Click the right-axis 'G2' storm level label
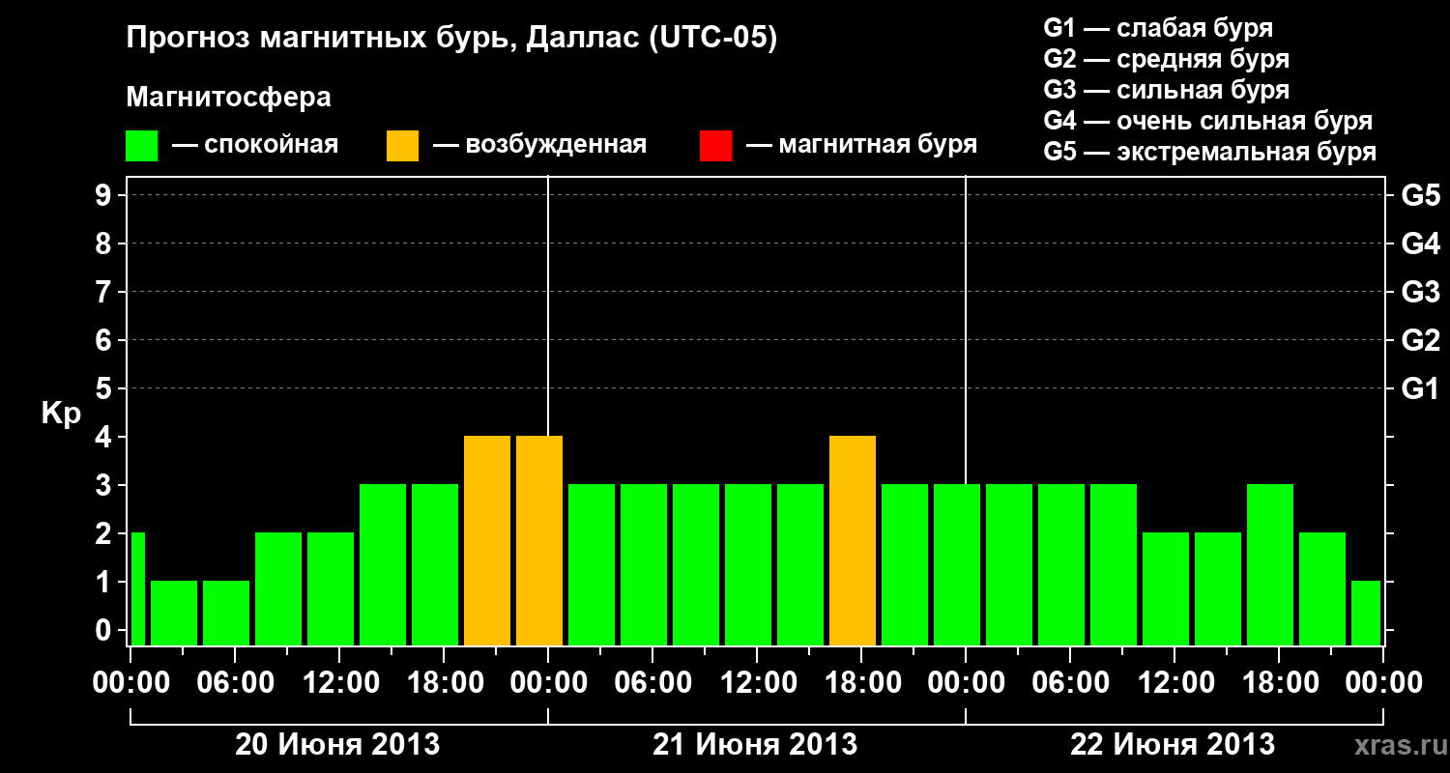 point(1421,340)
